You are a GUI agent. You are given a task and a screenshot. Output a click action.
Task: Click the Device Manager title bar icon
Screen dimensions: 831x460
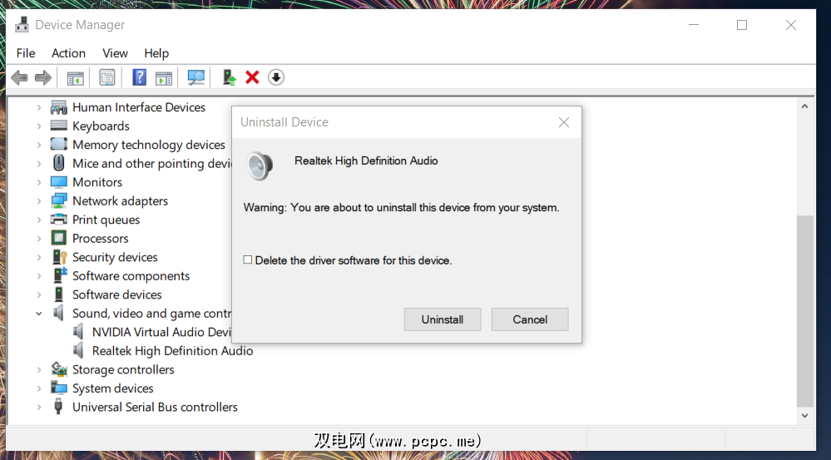click(22, 24)
